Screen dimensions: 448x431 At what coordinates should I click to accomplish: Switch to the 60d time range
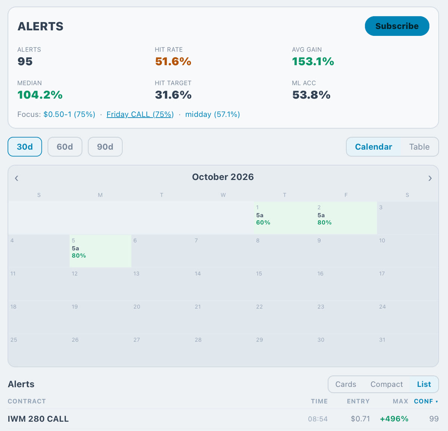tap(65, 147)
